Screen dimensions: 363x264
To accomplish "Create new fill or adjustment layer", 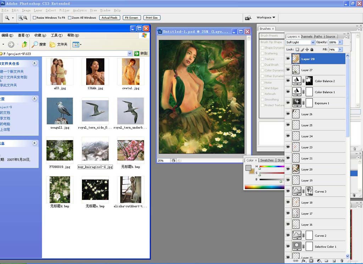I will [x=319, y=261].
